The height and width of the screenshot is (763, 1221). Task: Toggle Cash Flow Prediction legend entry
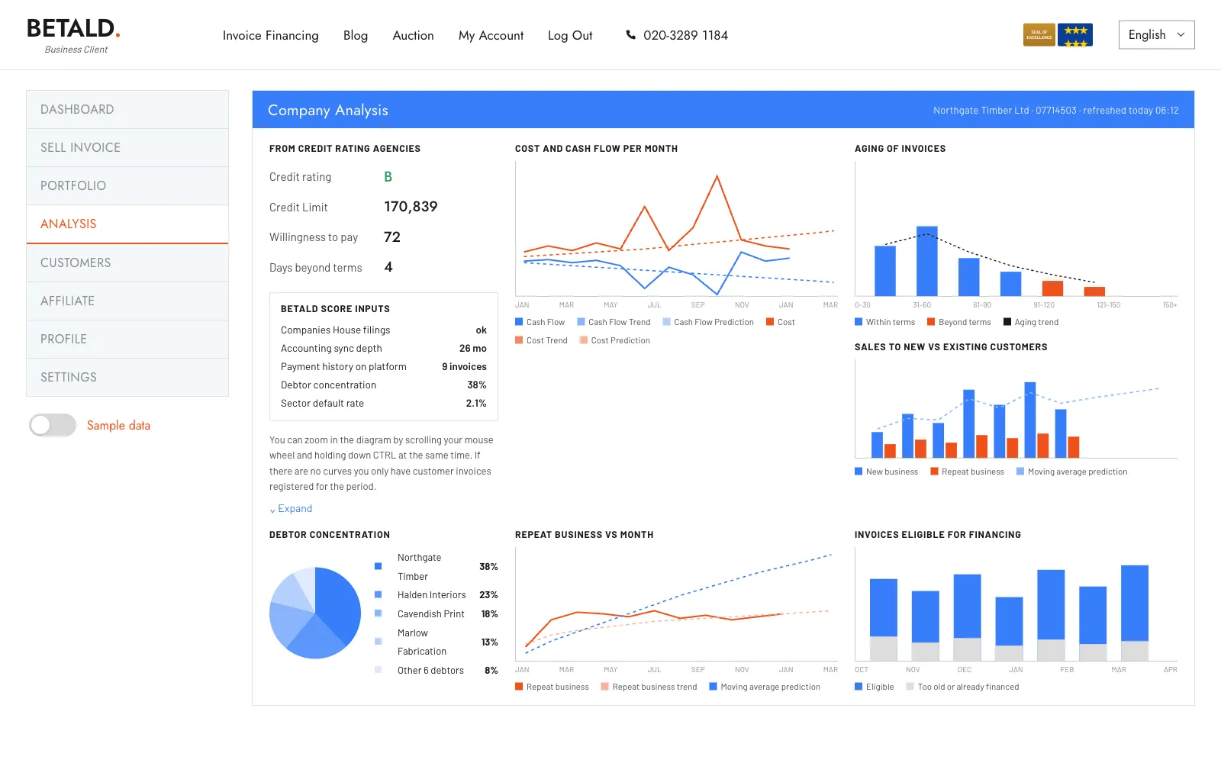point(708,322)
